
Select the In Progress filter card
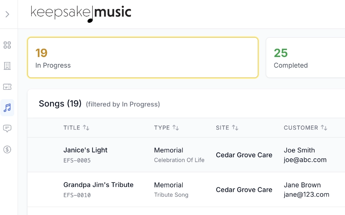(143, 58)
